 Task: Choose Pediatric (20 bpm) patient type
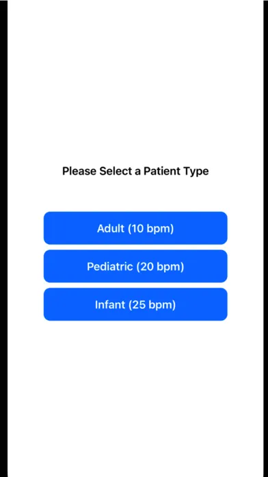[135, 266]
